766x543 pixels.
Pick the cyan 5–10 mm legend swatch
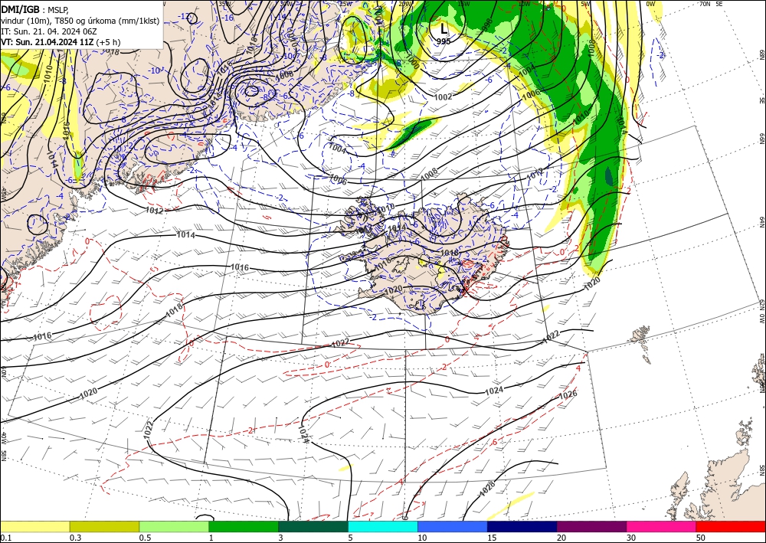coord(382,526)
